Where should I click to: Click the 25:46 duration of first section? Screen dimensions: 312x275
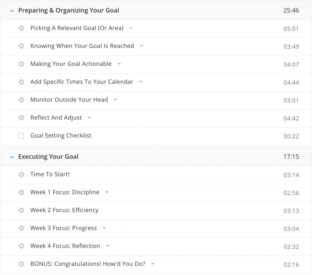coord(291,11)
